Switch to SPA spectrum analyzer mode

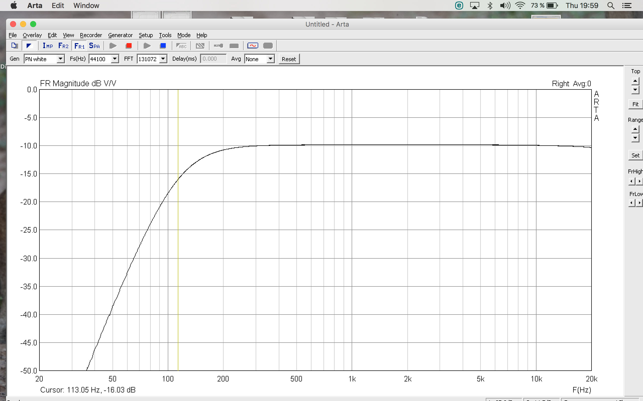tap(94, 46)
